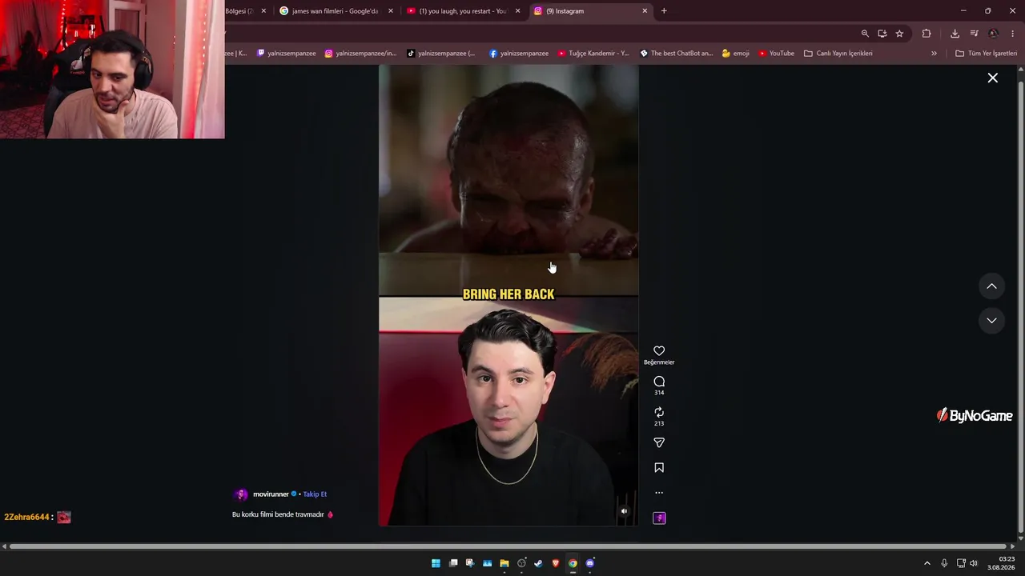The width and height of the screenshot is (1025, 576).
Task: Save the reel with the bookmark icon
Action: (659, 467)
